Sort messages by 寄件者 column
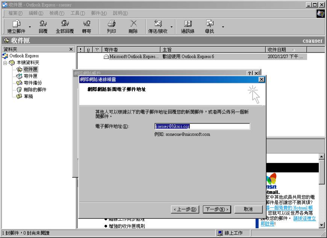Screen dimensions: 327x238 pyautogui.click(x=131, y=50)
